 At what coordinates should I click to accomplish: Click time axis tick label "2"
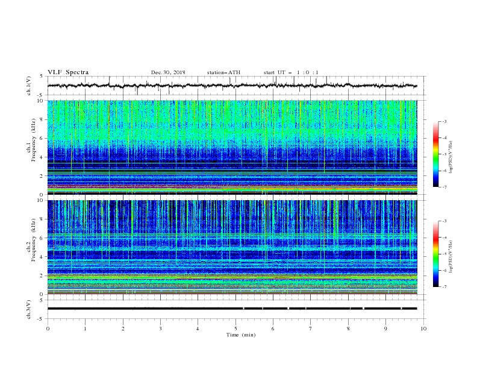click(x=123, y=329)
